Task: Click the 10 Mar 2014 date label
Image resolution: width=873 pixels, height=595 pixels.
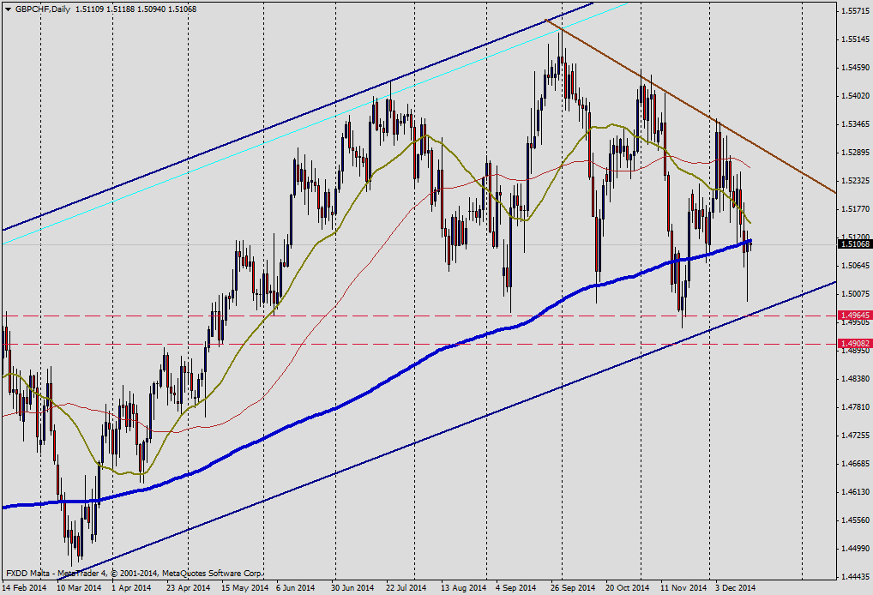Action: point(80,588)
